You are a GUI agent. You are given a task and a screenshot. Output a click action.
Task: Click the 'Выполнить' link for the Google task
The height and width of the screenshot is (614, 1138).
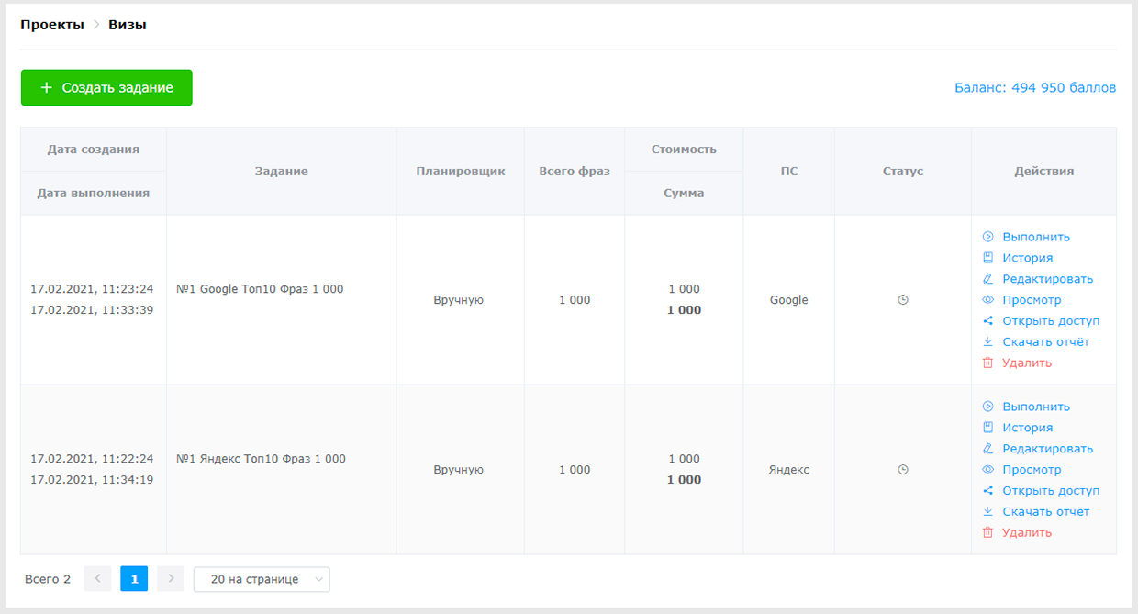1036,237
